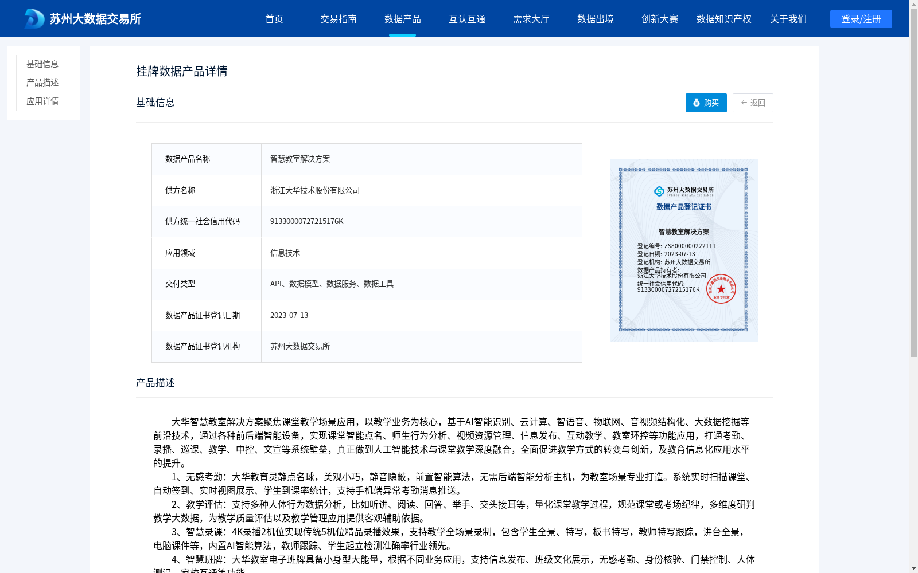918x573 pixels.
Task: Click the 购买 button
Action: click(x=706, y=103)
